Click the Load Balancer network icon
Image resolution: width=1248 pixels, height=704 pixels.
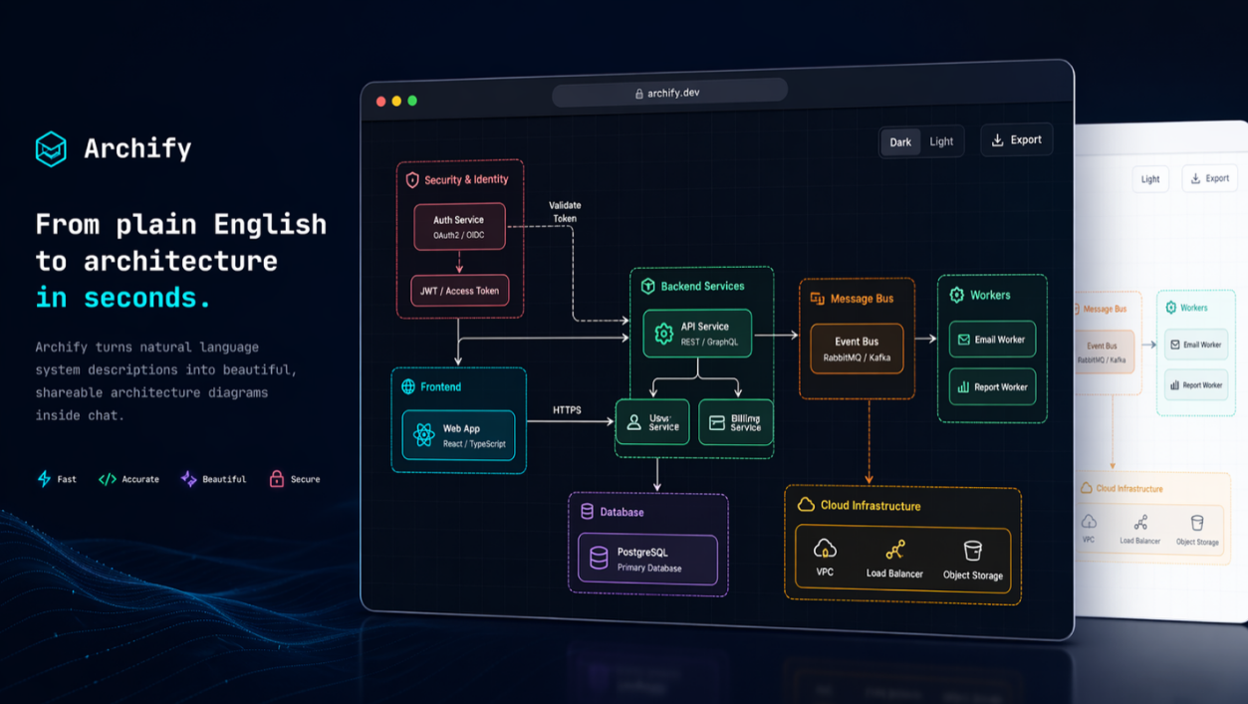pyautogui.click(x=895, y=550)
